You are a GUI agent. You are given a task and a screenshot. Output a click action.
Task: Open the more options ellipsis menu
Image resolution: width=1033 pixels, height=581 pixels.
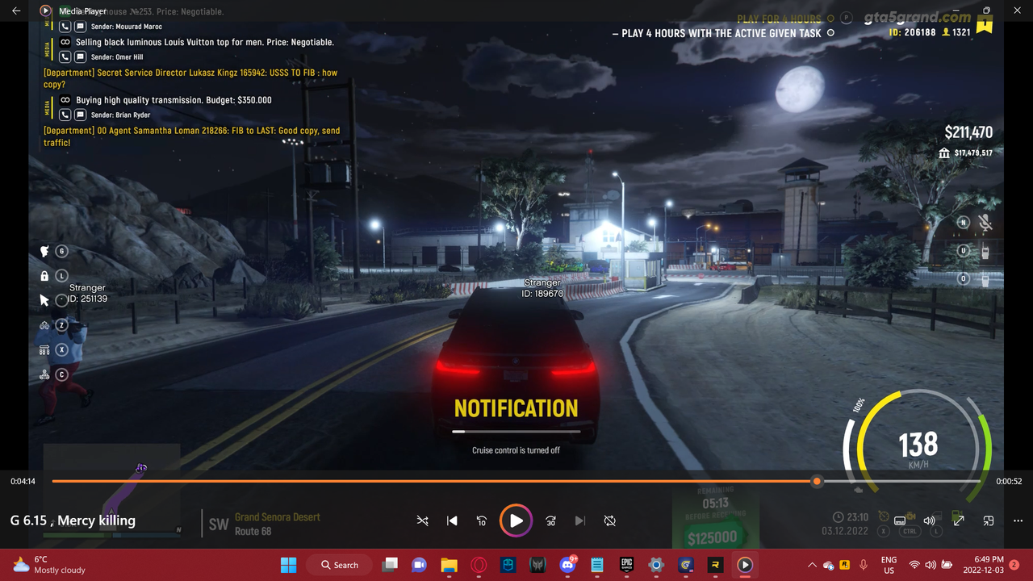(1018, 520)
